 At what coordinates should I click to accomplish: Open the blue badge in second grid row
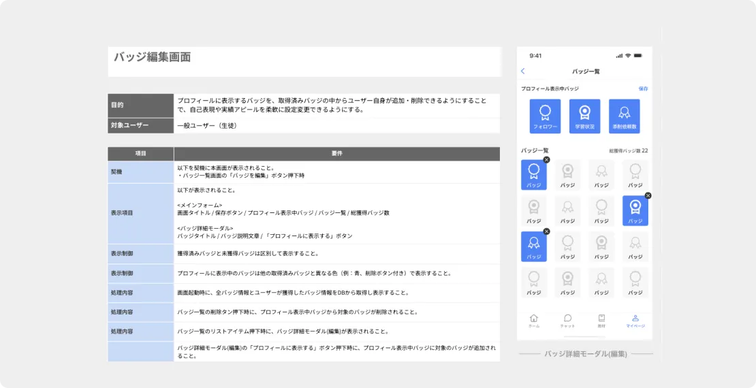635,210
